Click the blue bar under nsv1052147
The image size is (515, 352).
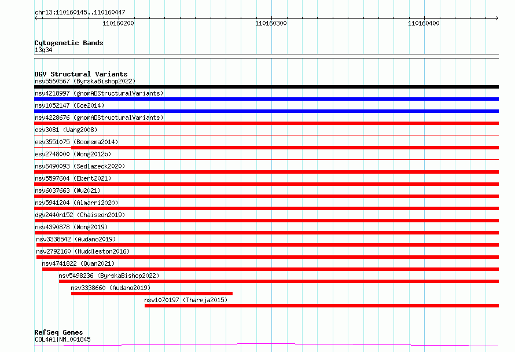(266, 111)
